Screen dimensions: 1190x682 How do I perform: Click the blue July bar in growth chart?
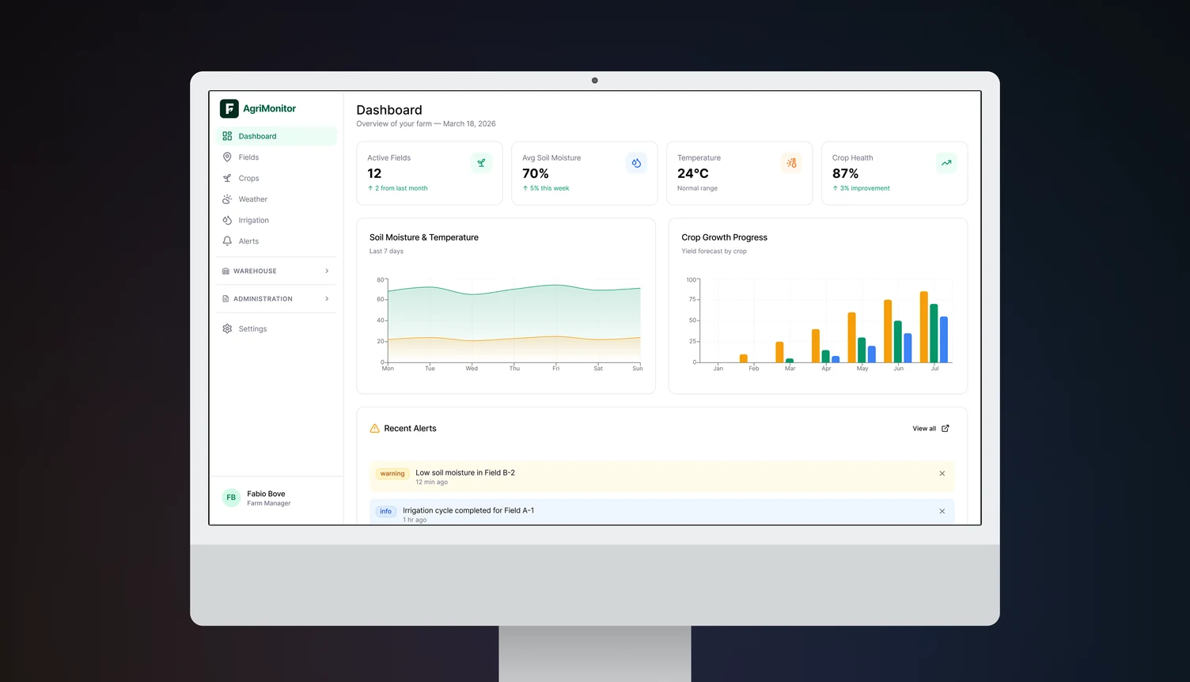pos(944,339)
